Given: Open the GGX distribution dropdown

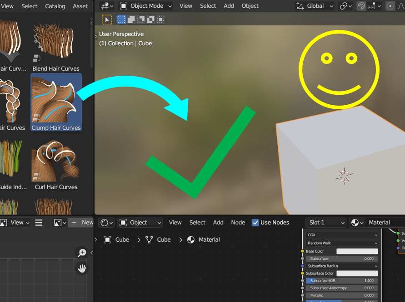Looking at the screenshot, I should [x=342, y=235].
